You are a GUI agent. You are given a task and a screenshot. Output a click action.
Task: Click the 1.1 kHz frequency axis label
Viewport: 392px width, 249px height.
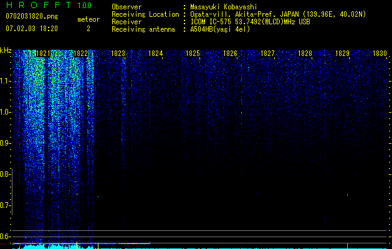click(4, 81)
